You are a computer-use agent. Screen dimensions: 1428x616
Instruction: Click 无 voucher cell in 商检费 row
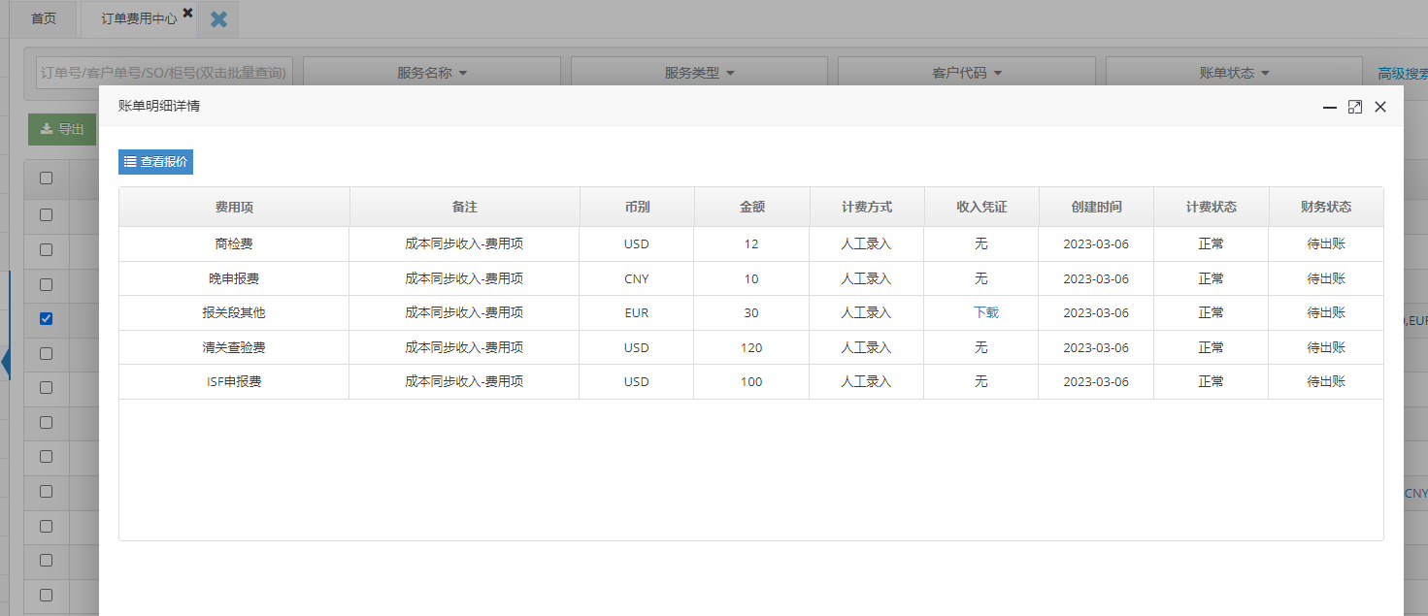tap(981, 243)
